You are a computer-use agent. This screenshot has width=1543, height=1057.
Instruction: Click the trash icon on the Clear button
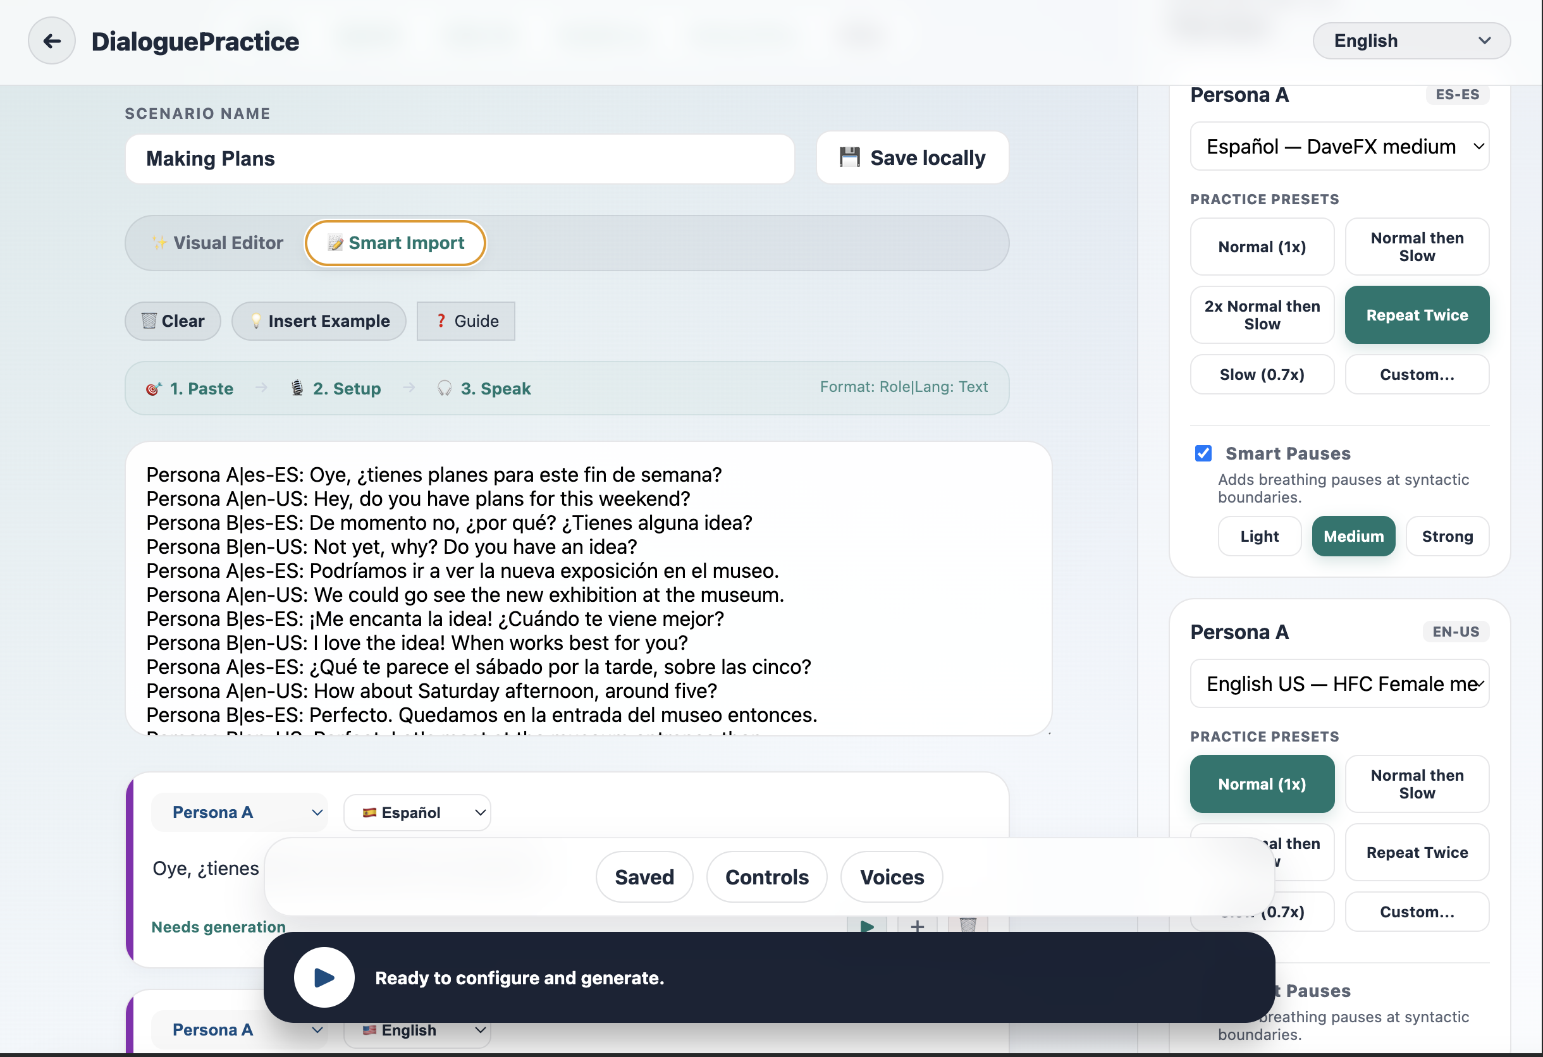tap(149, 321)
